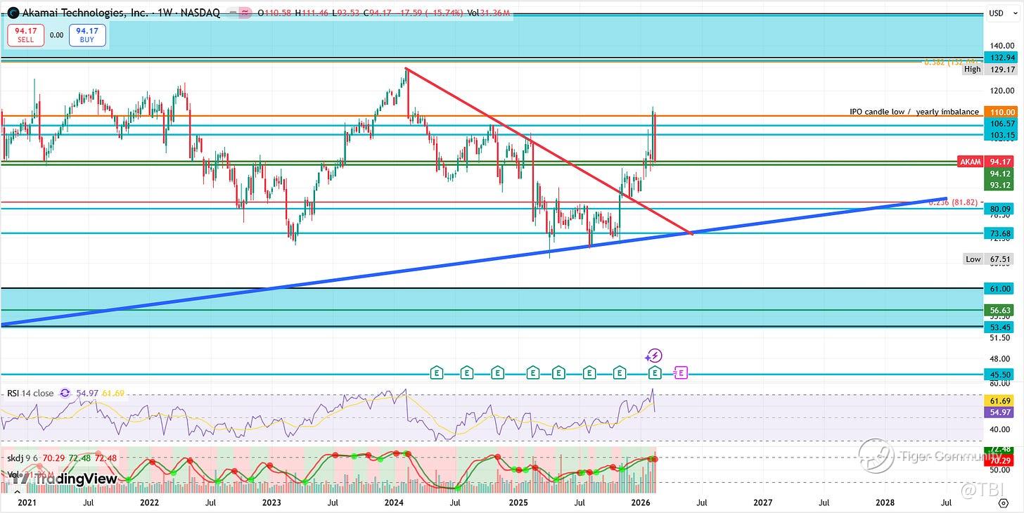Click the 94.17 BUY button
1024x513 pixels.
pyautogui.click(x=87, y=35)
